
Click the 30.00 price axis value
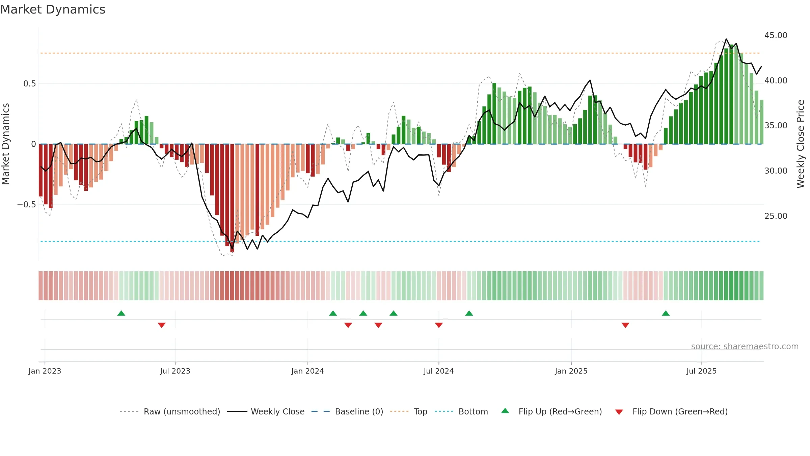point(776,171)
